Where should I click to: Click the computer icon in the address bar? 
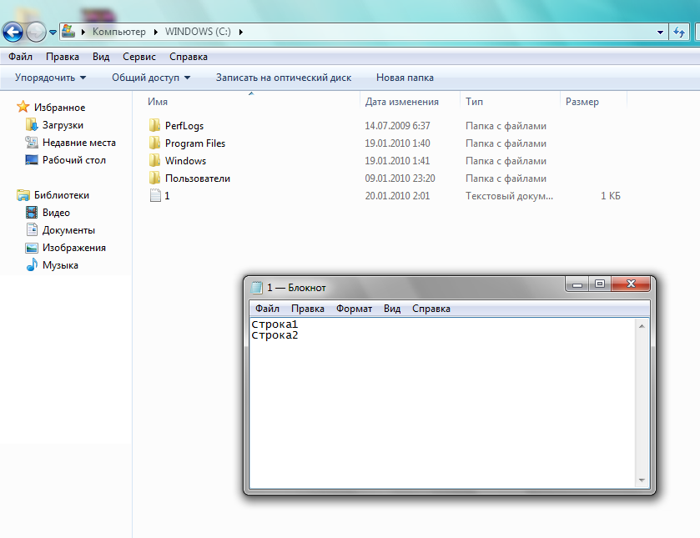click(x=68, y=31)
